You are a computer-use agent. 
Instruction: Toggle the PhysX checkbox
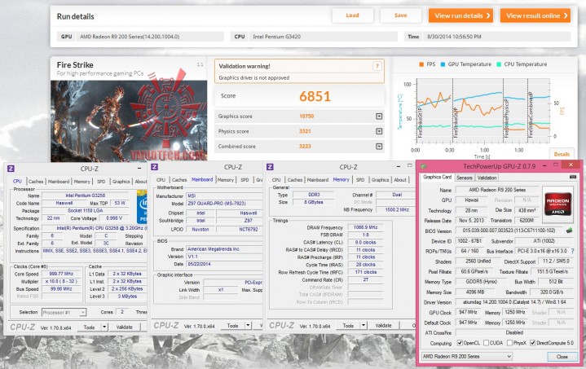click(x=509, y=343)
